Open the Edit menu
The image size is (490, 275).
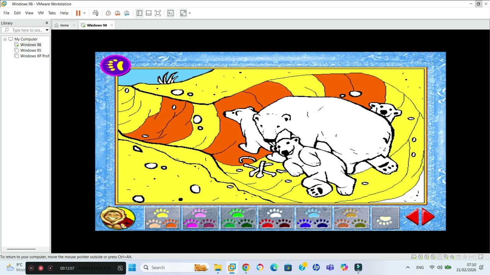click(17, 13)
